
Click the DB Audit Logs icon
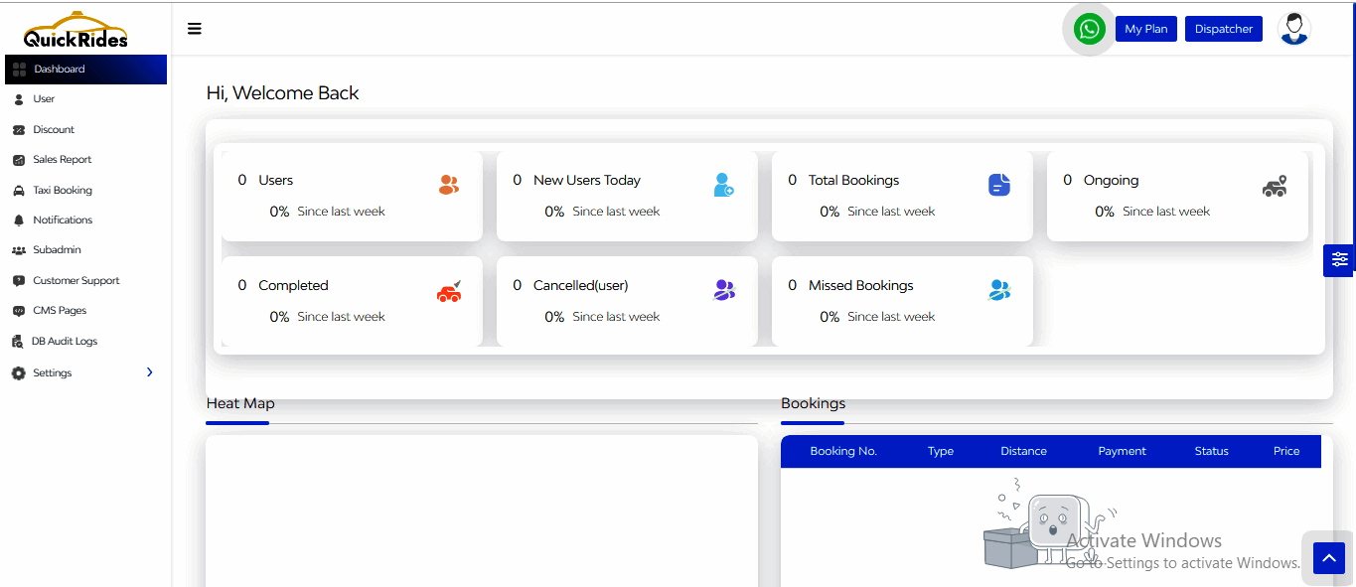tap(18, 342)
